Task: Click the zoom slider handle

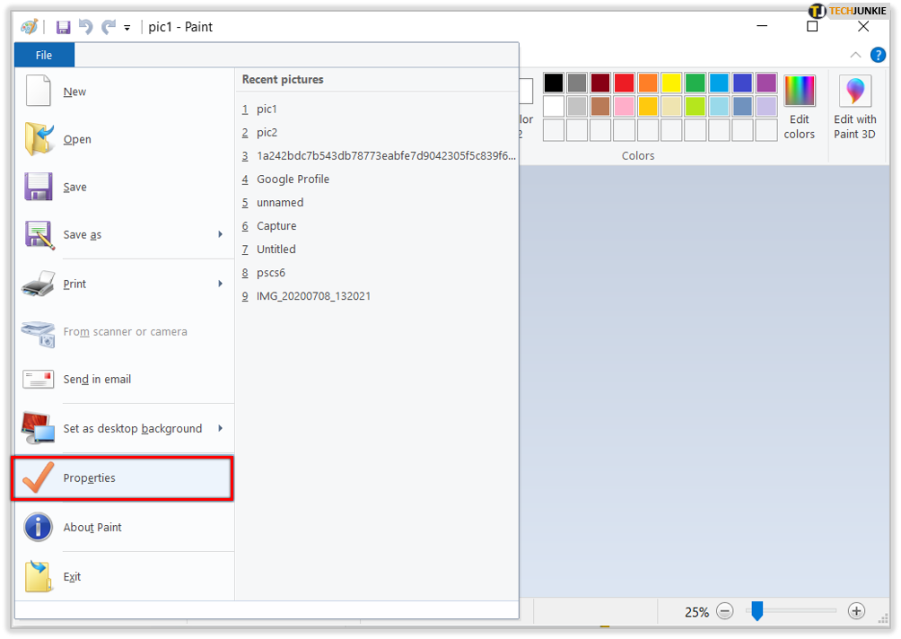Action: click(757, 611)
